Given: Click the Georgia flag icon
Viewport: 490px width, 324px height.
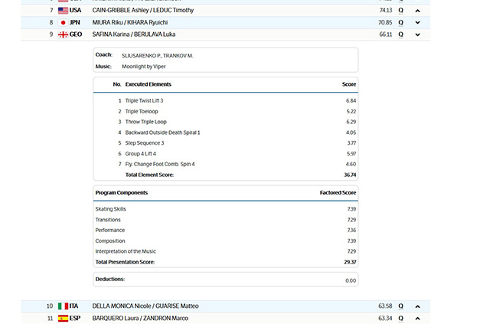Looking at the screenshot, I should [x=62, y=34].
